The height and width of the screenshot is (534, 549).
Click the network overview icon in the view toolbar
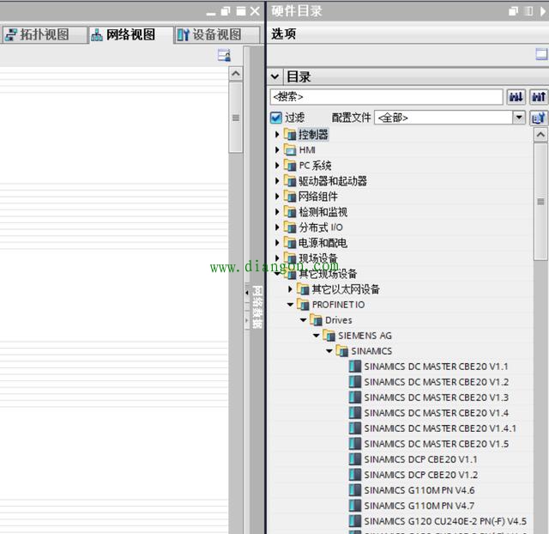coord(224,56)
